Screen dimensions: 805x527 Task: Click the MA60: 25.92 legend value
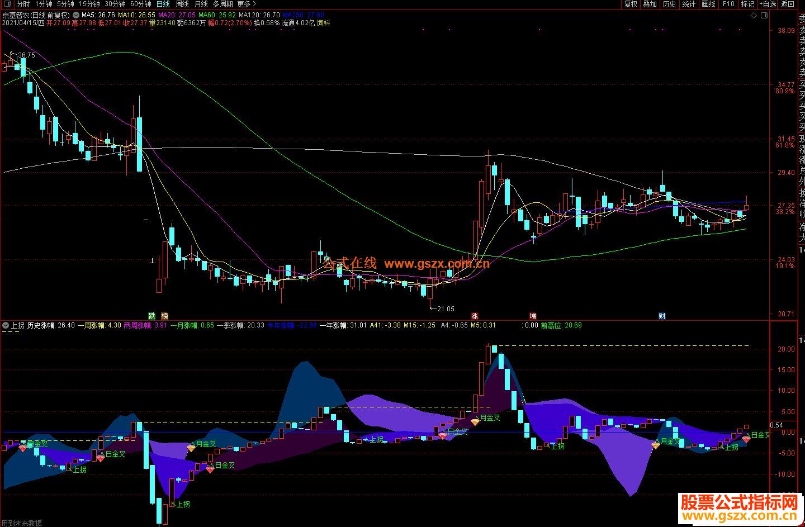pos(216,15)
